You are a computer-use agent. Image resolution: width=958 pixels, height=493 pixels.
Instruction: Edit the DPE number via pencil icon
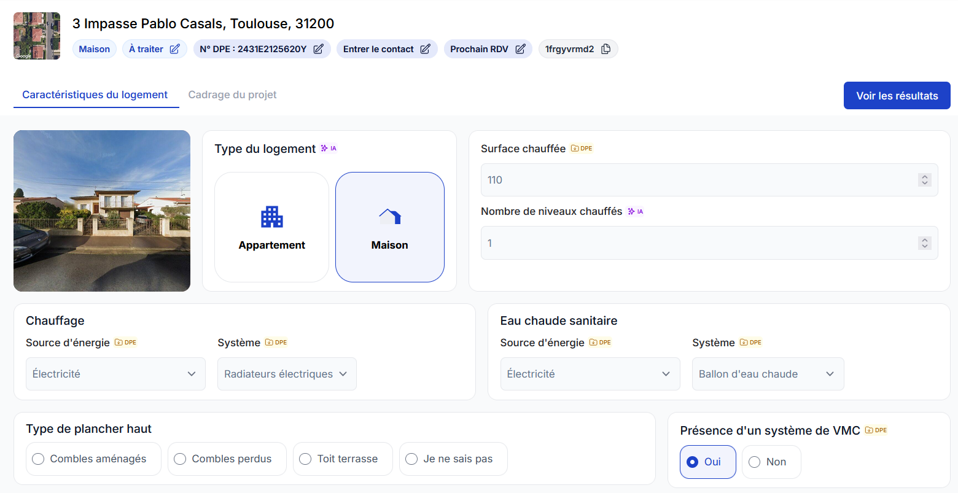click(318, 49)
